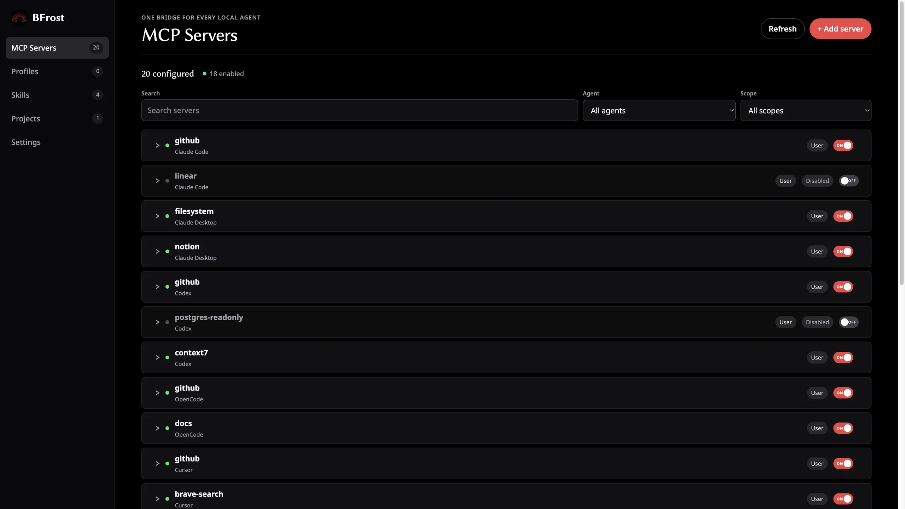Switch to Projects in the sidebar
Screen dimensions: 905x509
coord(57,118)
